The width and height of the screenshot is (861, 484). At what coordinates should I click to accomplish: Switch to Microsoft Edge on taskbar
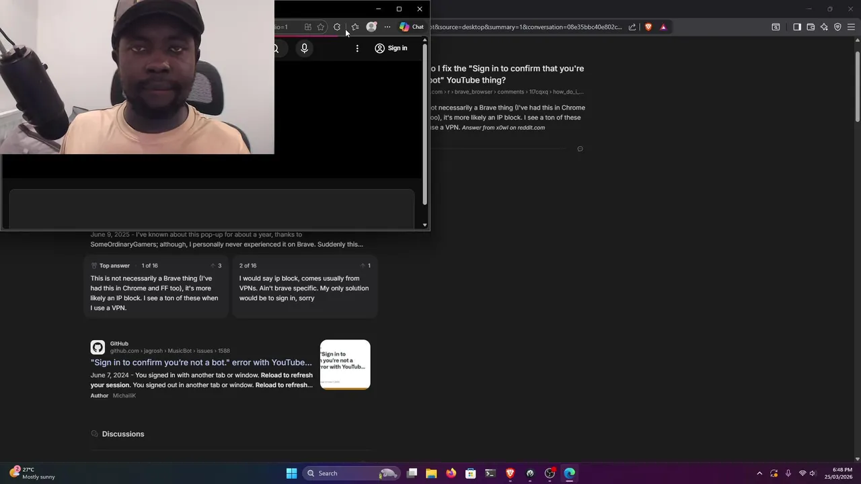coord(570,473)
